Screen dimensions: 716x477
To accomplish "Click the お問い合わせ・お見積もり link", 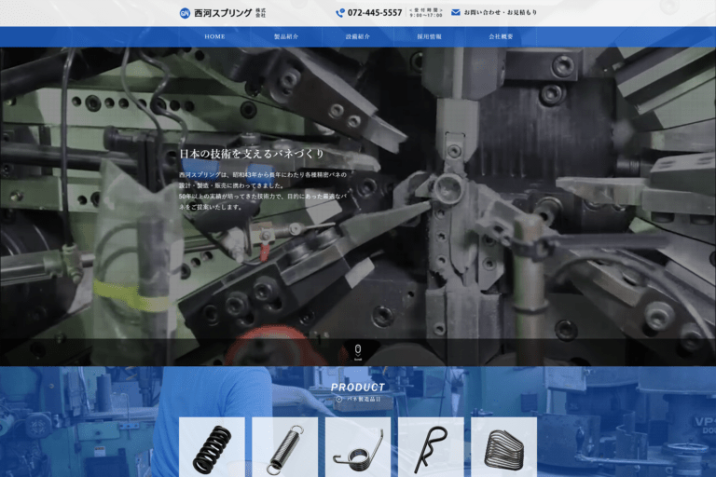I will coord(500,13).
